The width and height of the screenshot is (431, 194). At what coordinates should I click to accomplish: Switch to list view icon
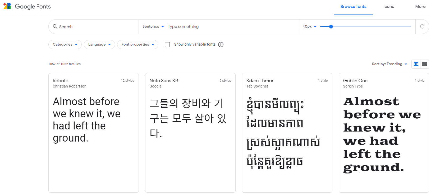[424, 64]
